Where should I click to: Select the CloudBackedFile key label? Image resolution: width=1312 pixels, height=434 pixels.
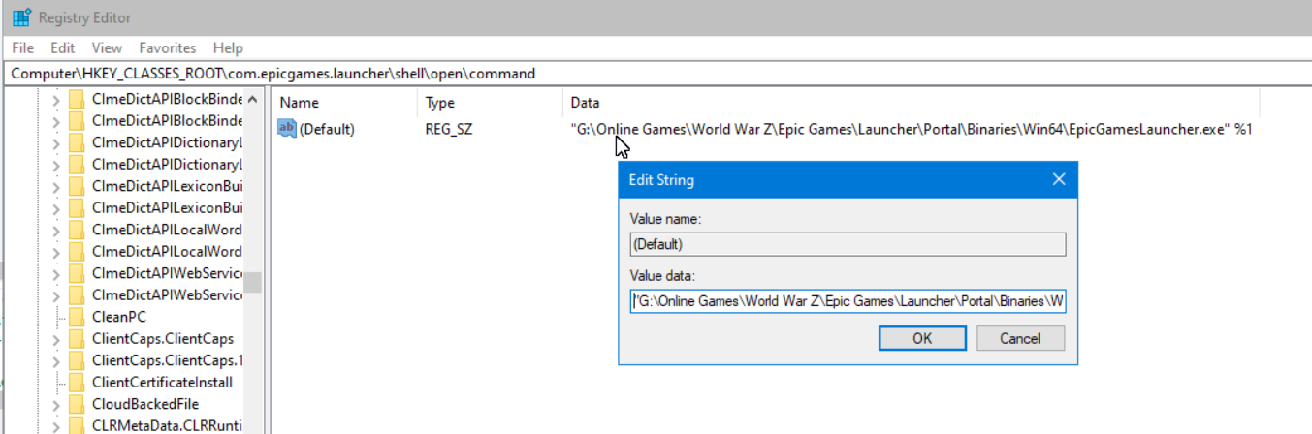(145, 404)
